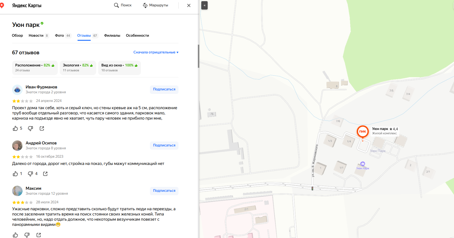Click the review date 24 апреля 2024

click(49, 101)
